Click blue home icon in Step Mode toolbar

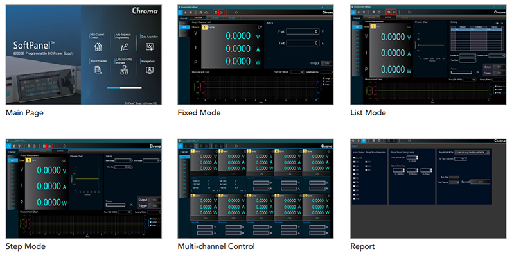coord(8,146)
